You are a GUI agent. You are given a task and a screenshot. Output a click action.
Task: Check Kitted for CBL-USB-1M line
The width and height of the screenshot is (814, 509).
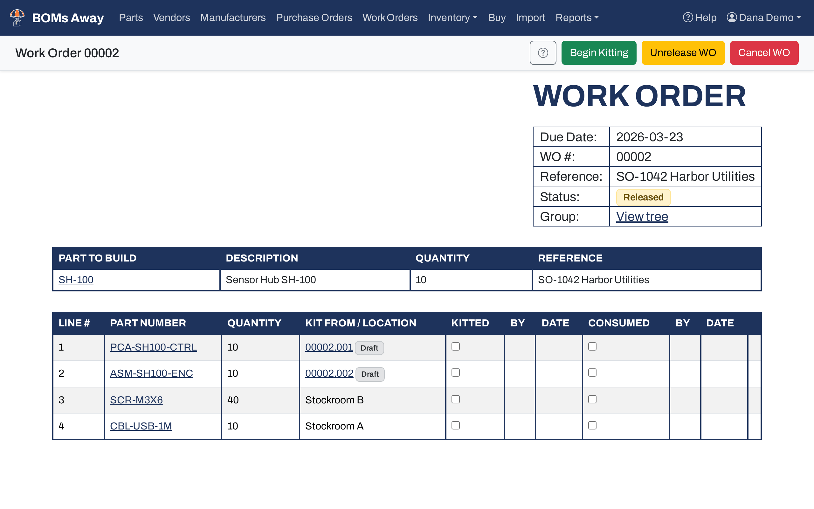455,426
